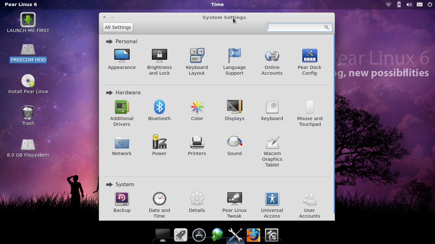Open Brightness and Lock settings
This screenshot has height=244, width=435.
click(x=159, y=62)
